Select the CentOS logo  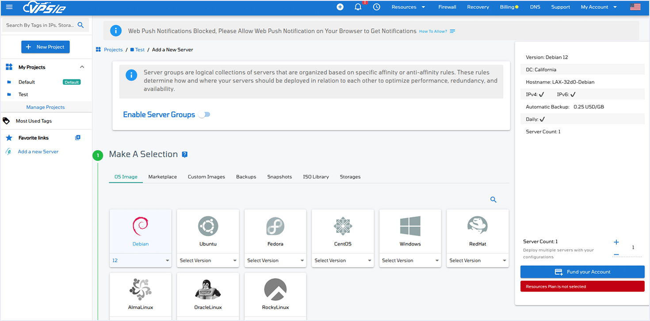(x=343, y=227)
